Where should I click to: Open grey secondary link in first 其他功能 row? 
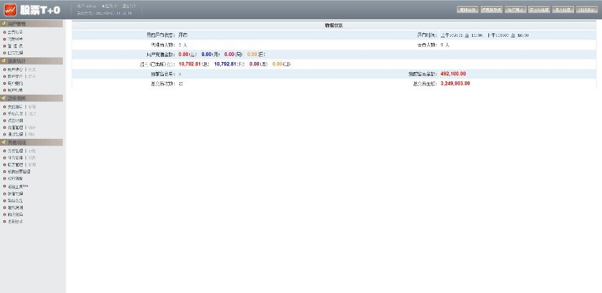tap(32, 151)
